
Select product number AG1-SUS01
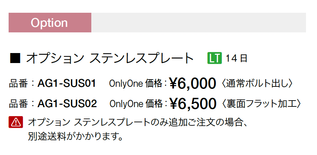pyautogui.click(x=67, y=83)
